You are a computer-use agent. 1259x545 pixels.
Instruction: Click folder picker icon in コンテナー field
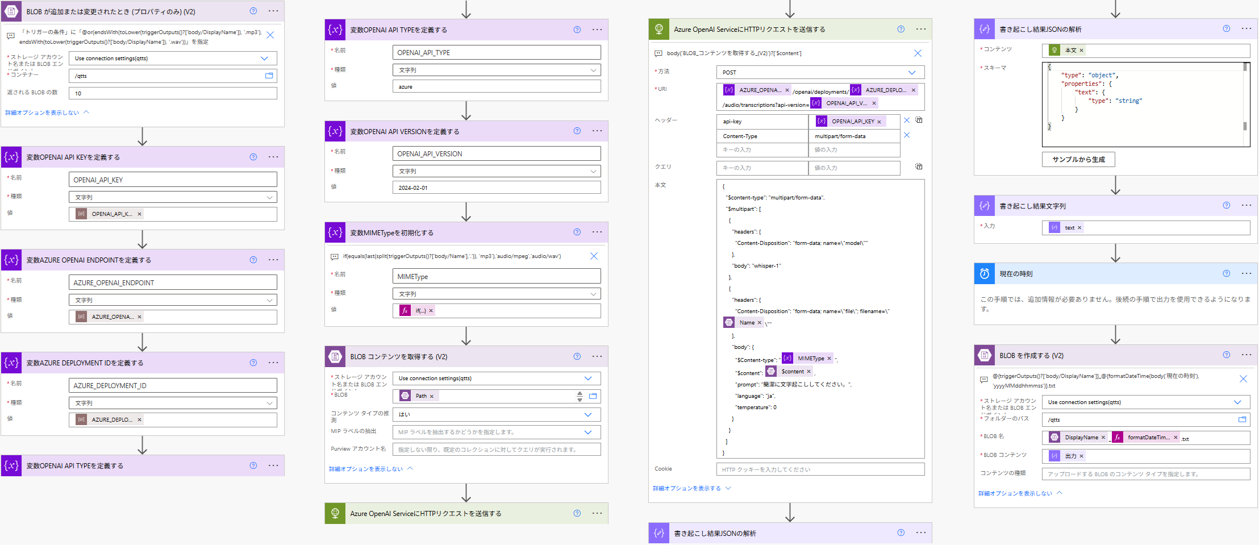pyautogui.click(x=269, y=76)
